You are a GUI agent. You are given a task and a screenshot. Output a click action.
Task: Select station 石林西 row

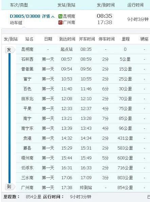pos(83,59)
